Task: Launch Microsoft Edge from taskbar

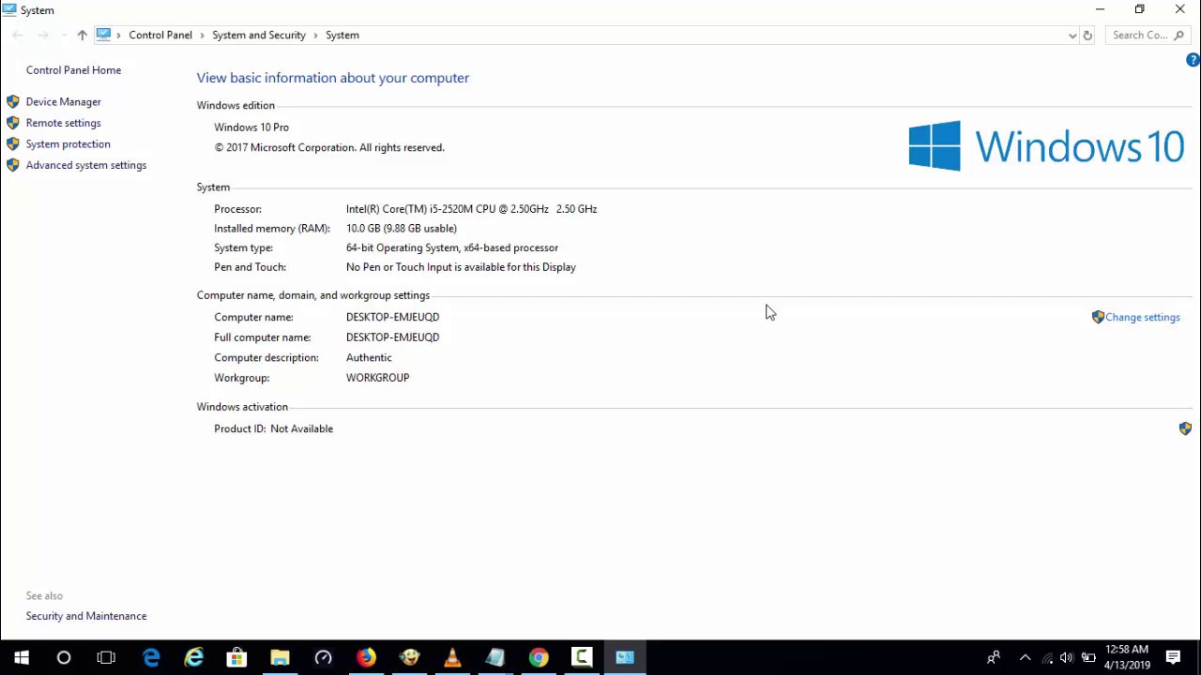Action: click(151, 657)
